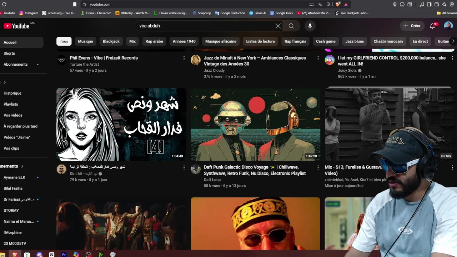Play the Daft Punk Galactic Disco thumbnail

(255, 125)
